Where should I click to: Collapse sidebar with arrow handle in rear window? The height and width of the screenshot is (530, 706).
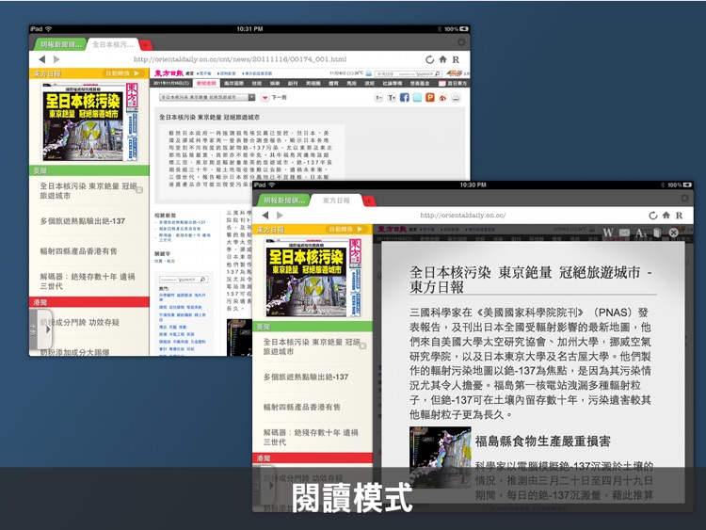(40, 329)
